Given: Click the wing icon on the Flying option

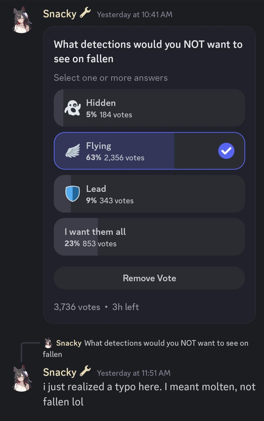Looking at the screenshot, I should [x=72, y=151].
